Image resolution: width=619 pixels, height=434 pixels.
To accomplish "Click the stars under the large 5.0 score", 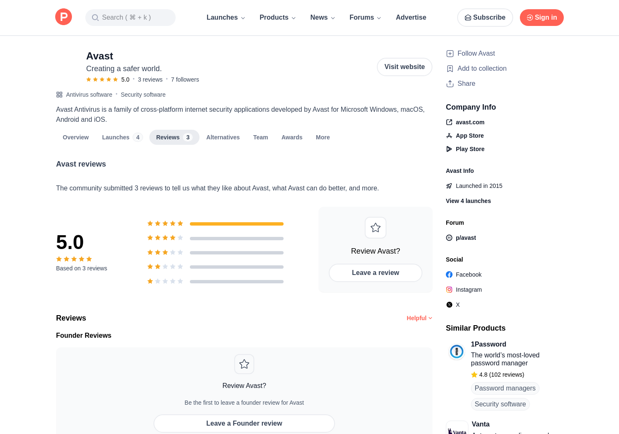I will 74,259.
